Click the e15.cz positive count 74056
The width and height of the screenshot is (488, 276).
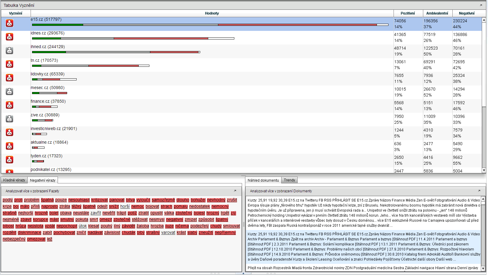(400, 21)
